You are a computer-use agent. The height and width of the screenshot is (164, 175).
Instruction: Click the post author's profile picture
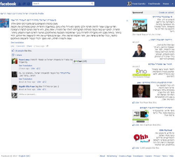pos(5,23)
